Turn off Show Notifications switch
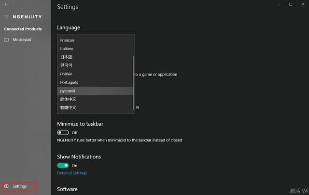The width and height of the screenshot is (309, 195). [63, 165]
